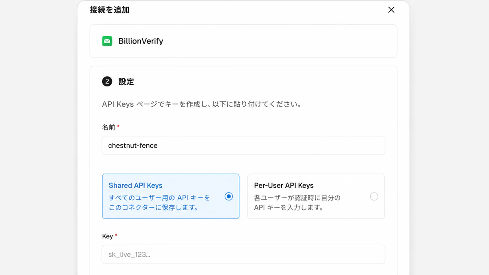Click the green BillionVerify mail icon
This screenshot has width=489, height=275.
coord(107,41)
